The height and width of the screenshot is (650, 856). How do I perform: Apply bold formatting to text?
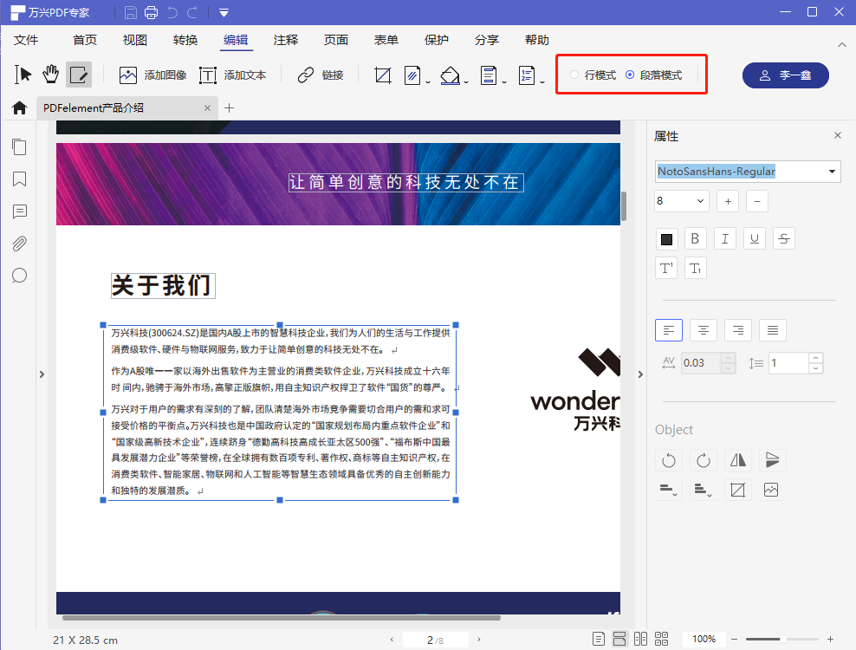[x=695, y=238]
